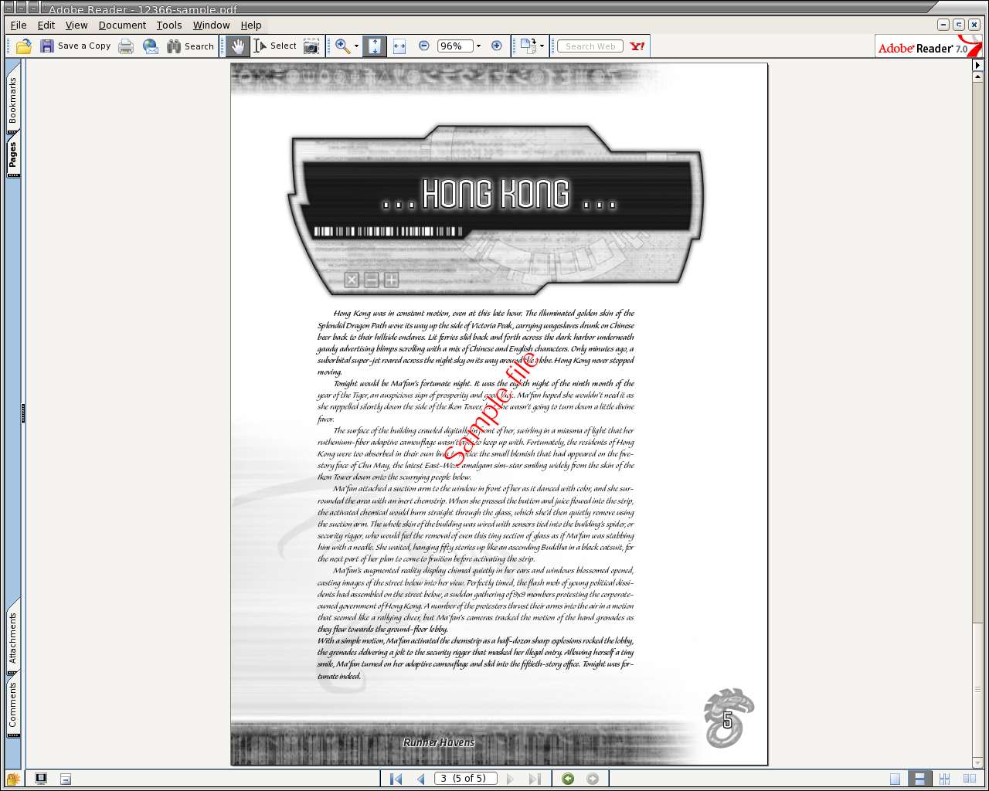The width and height of the screenshot is (989, 791).
Task: Click the Email document icon
Action: pyautogui.click(x=151, y=46)
